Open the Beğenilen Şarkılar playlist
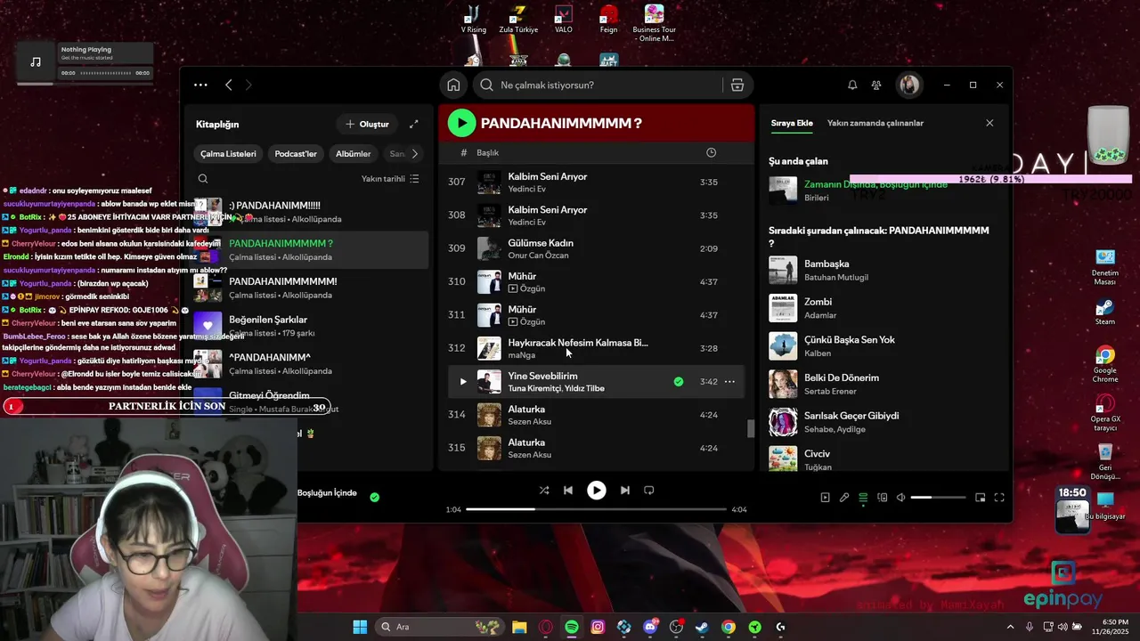Image resolution: width=1140 pixels, height=641 pixels. pos(310,326)
